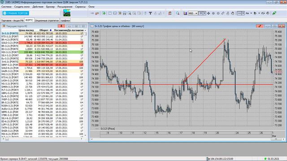This screenshot has width=287, height=161.
Task: Click the bar chart type icon
Action: 185,13
